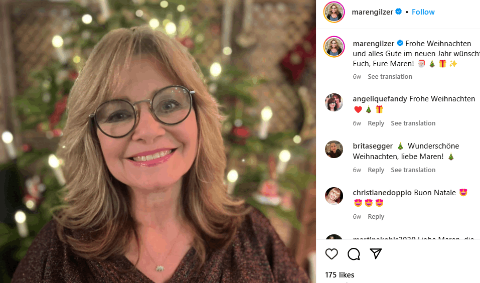
Task: Follow marengilzer
Action: [423, 12]
